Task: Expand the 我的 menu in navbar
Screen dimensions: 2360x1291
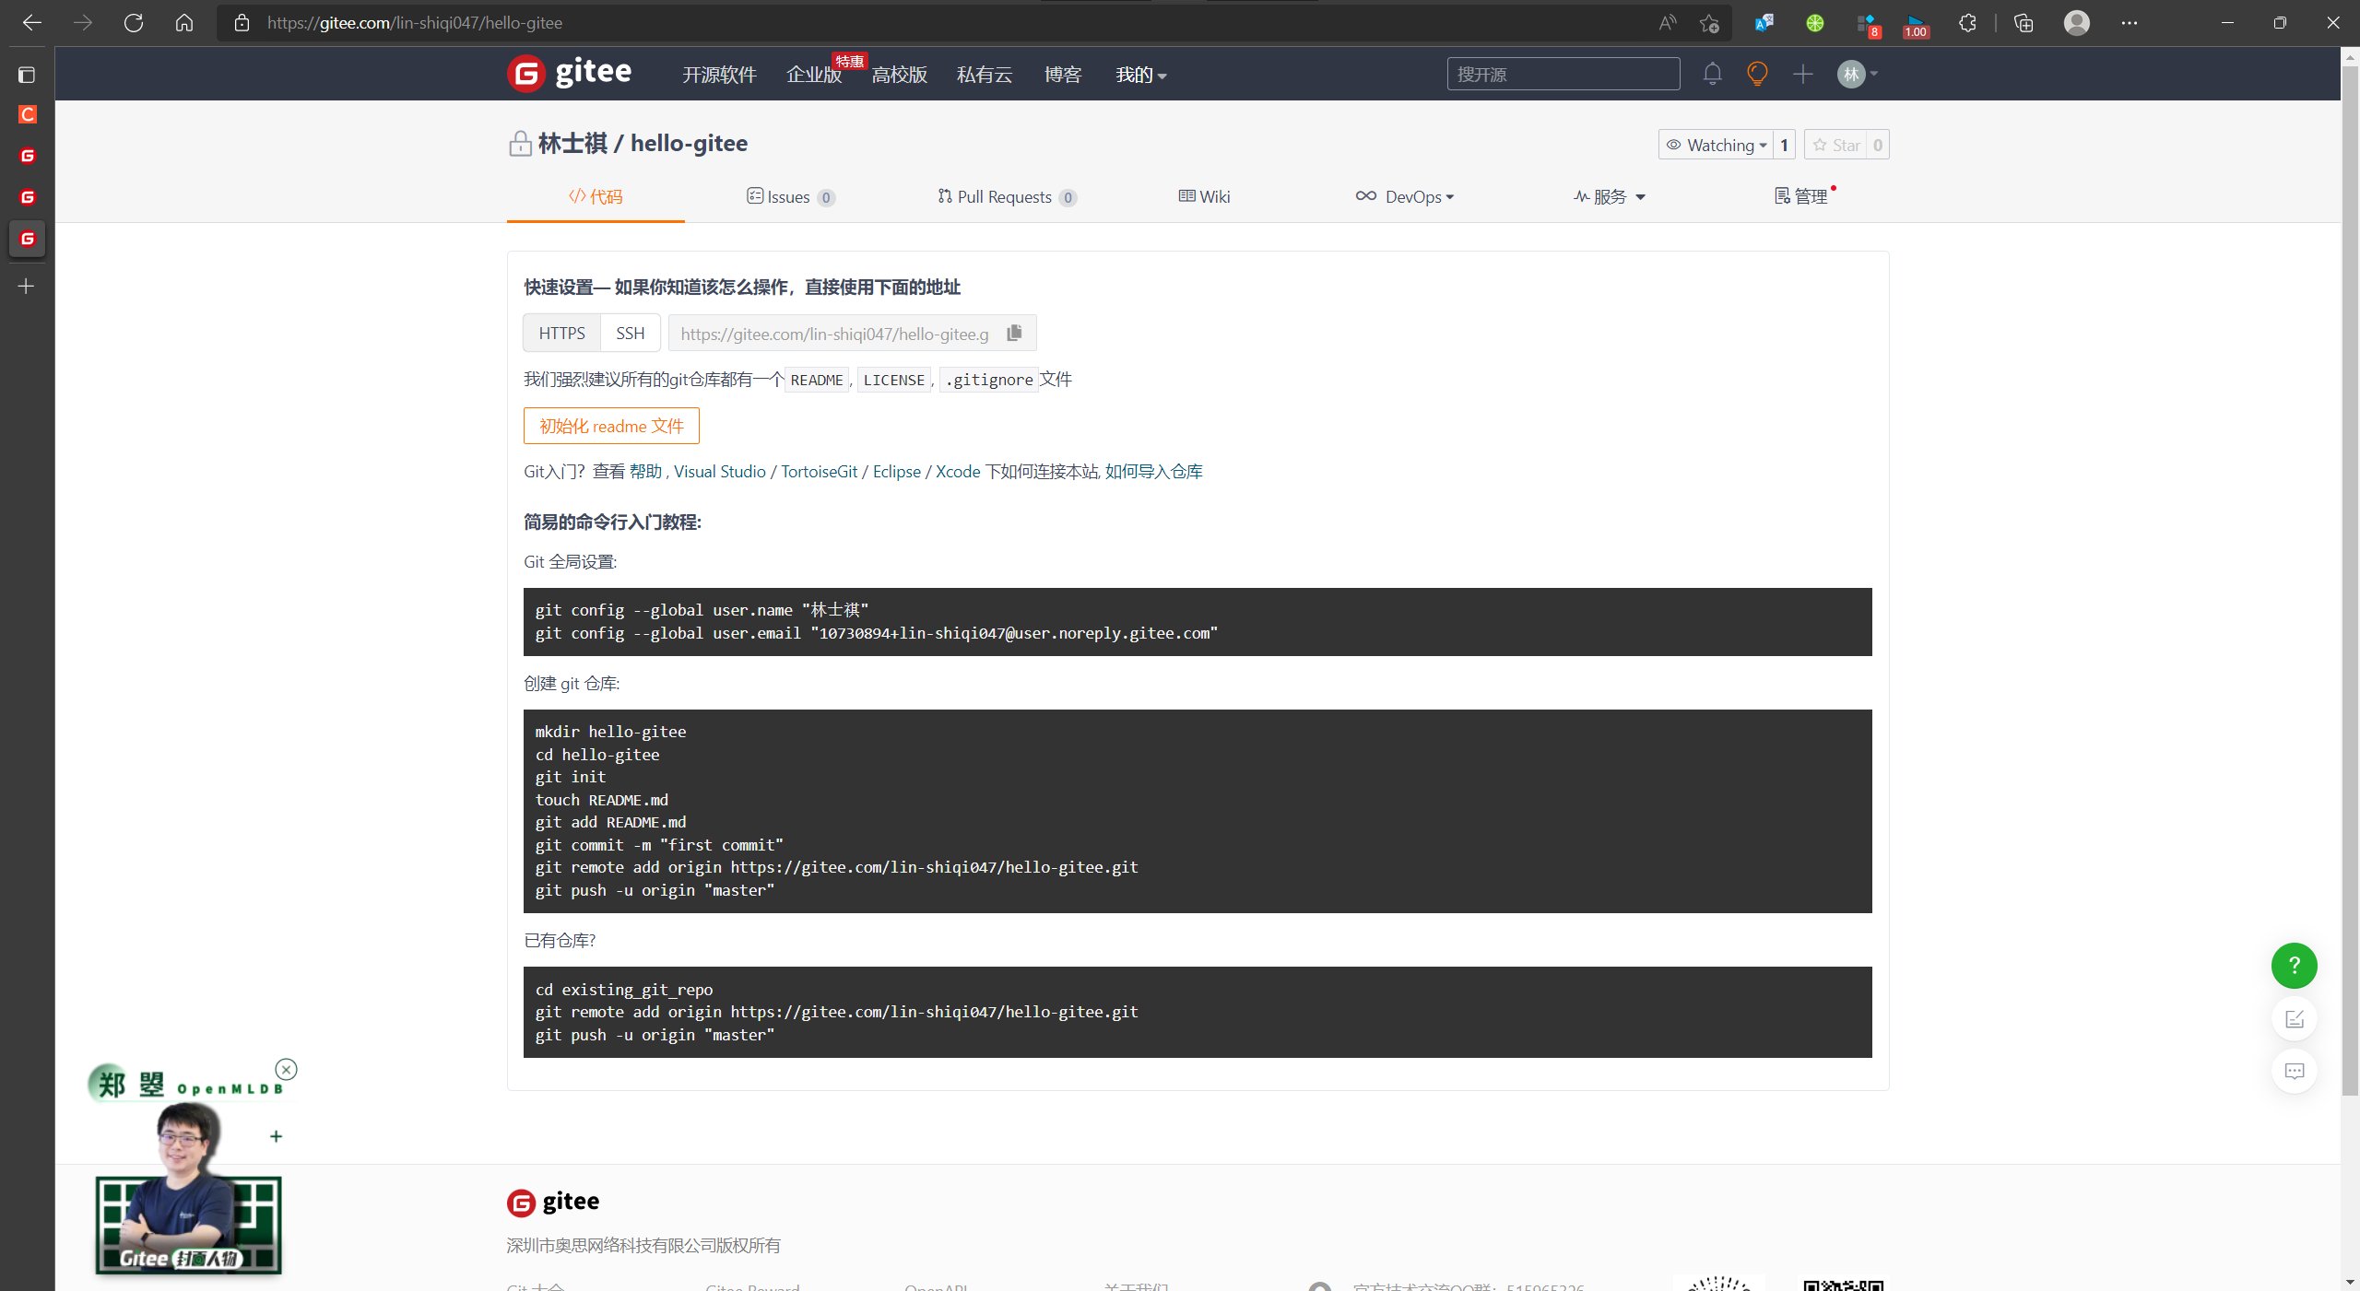Action: [x=1140, y=75]
